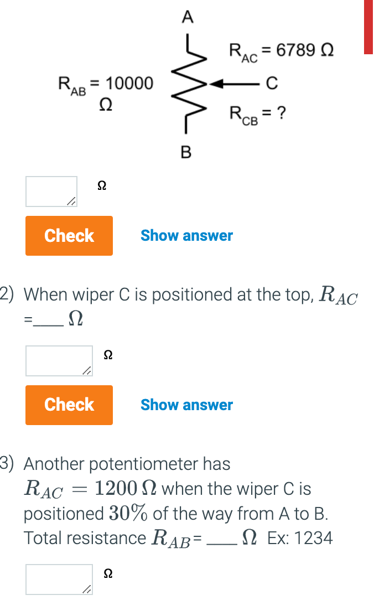This screenshot has width=374, height=600.
Task: Click the answer input field for question 1
Action: (x=51, y=190)
